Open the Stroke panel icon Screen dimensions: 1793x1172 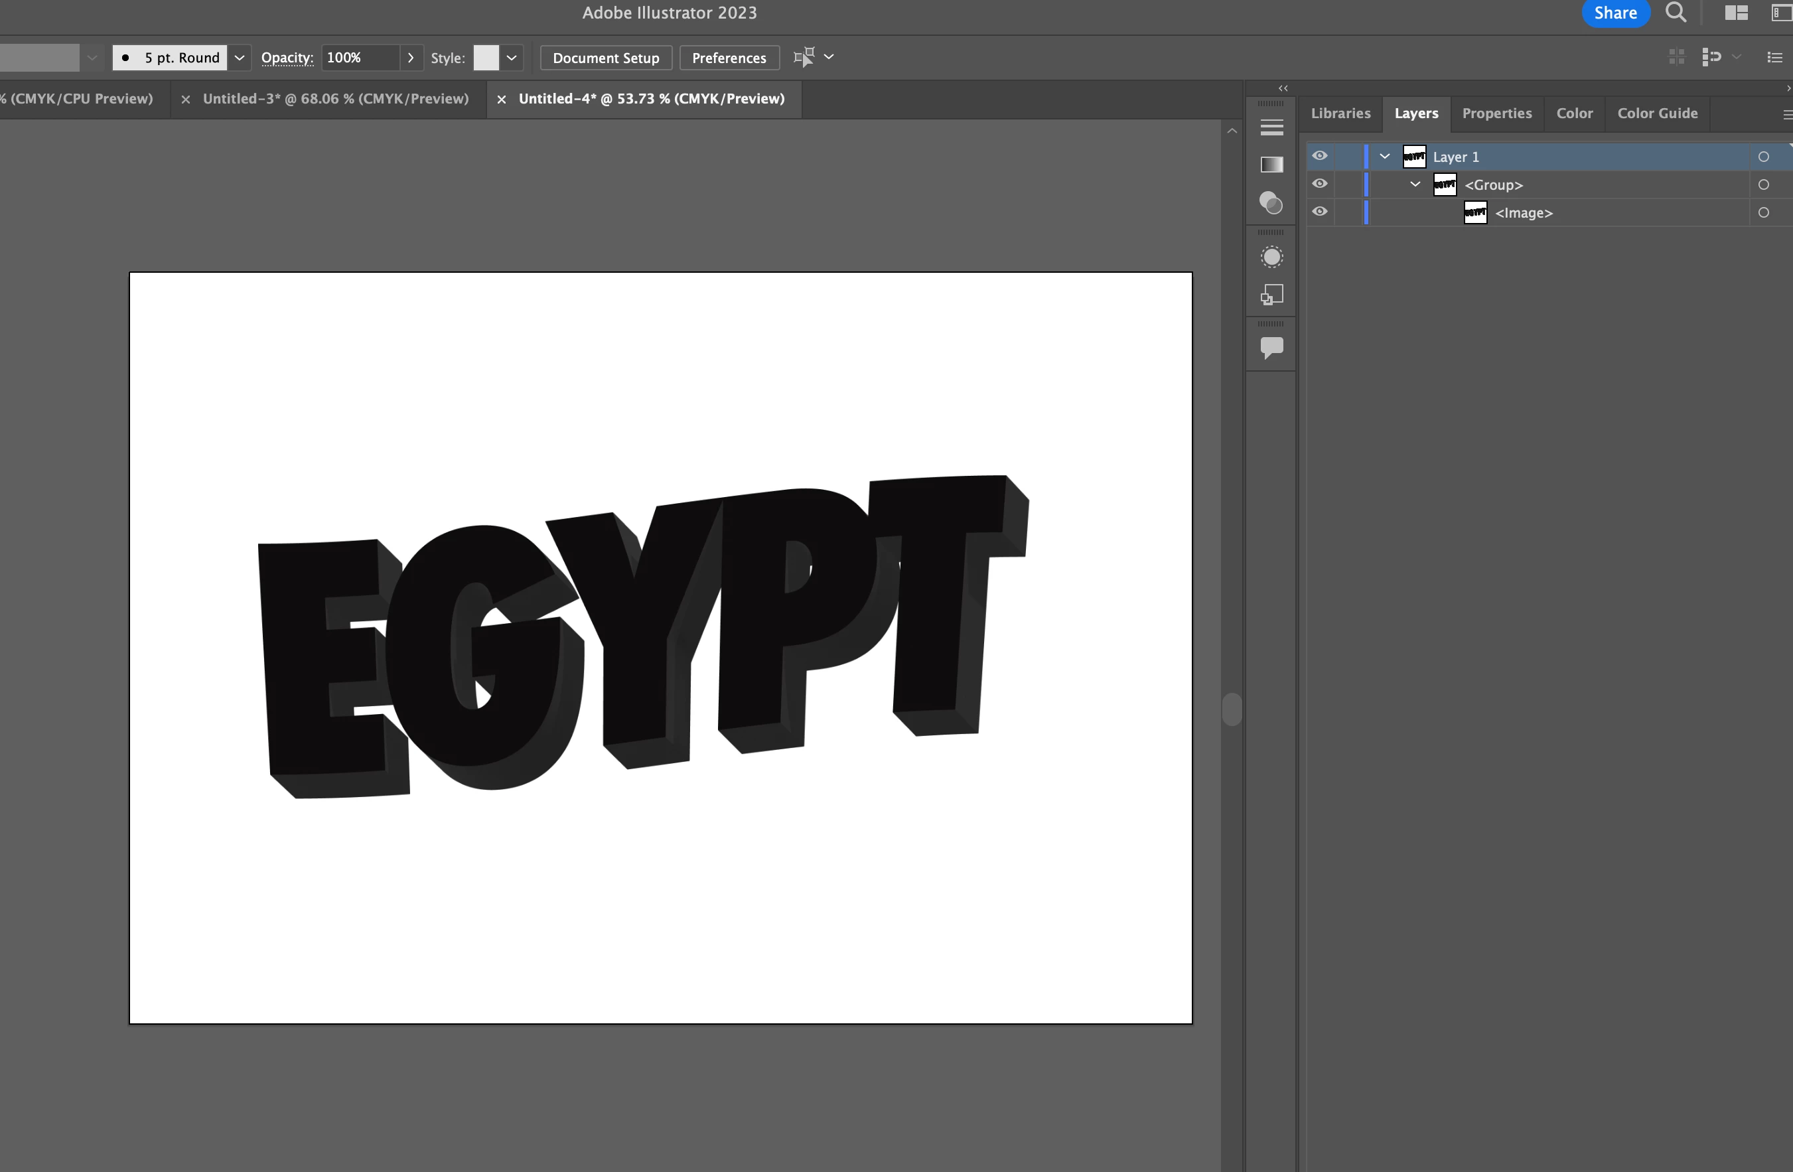[x=1271, y=128]
